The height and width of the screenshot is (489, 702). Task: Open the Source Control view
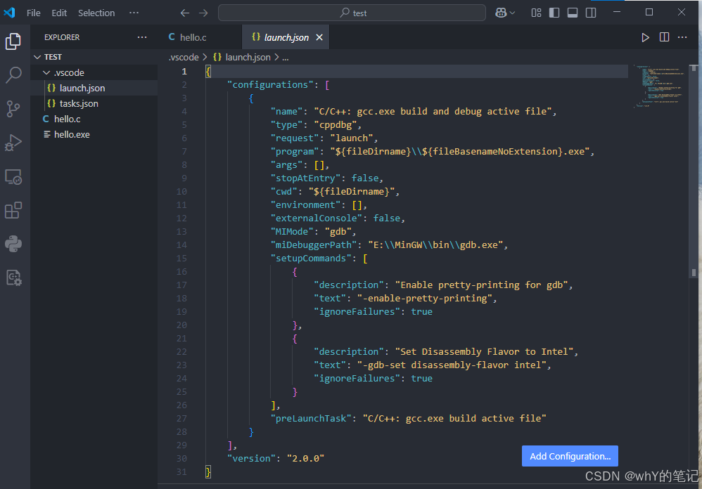13,109
